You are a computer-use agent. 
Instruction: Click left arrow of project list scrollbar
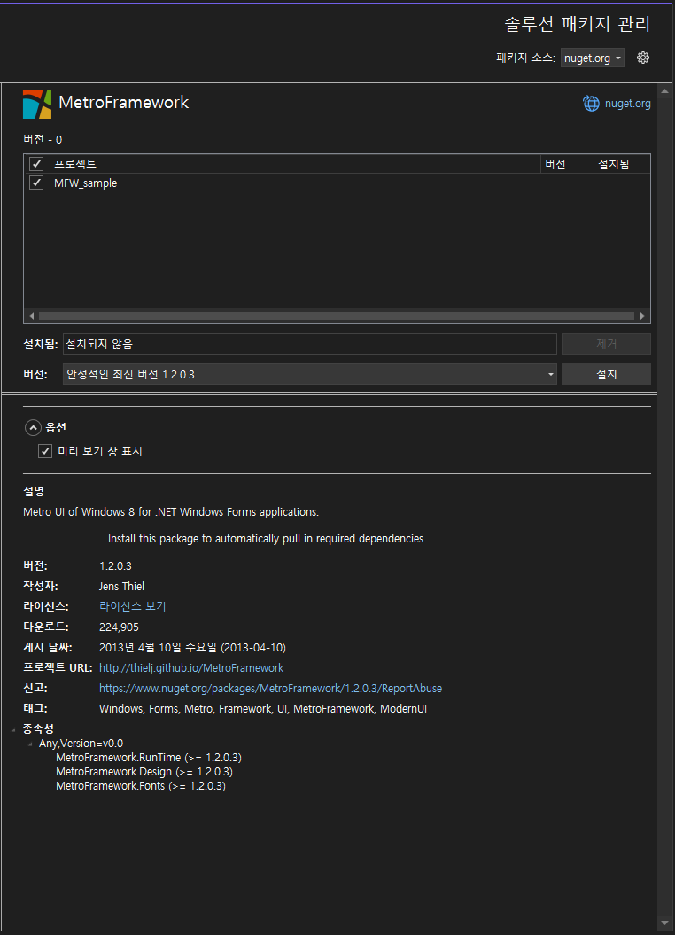32,316
